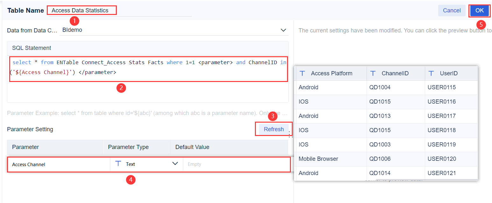Select the Access Channel parameter name cell

[x=59, y=164]
